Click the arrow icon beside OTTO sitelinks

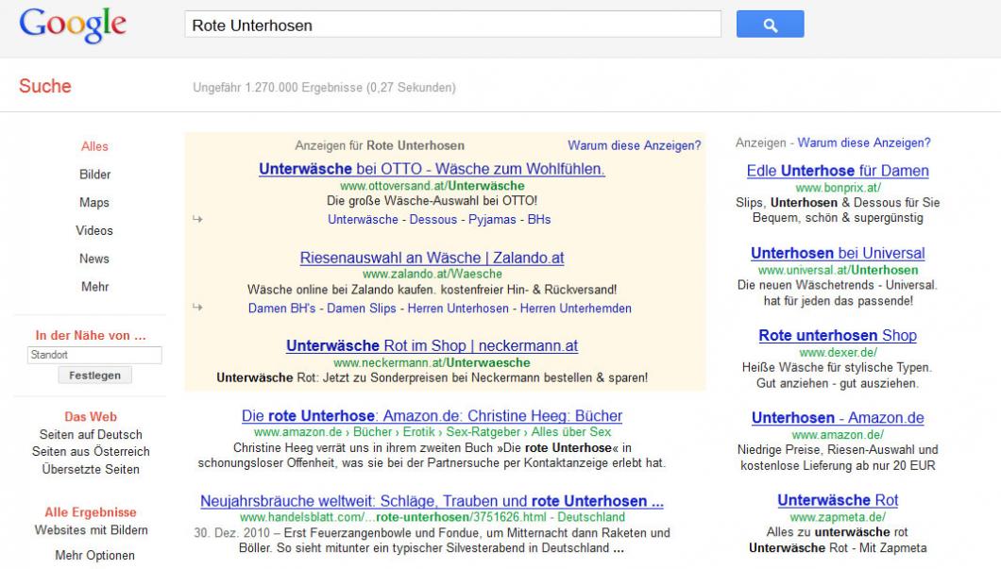pyautogui.click(x=197, y=219)
